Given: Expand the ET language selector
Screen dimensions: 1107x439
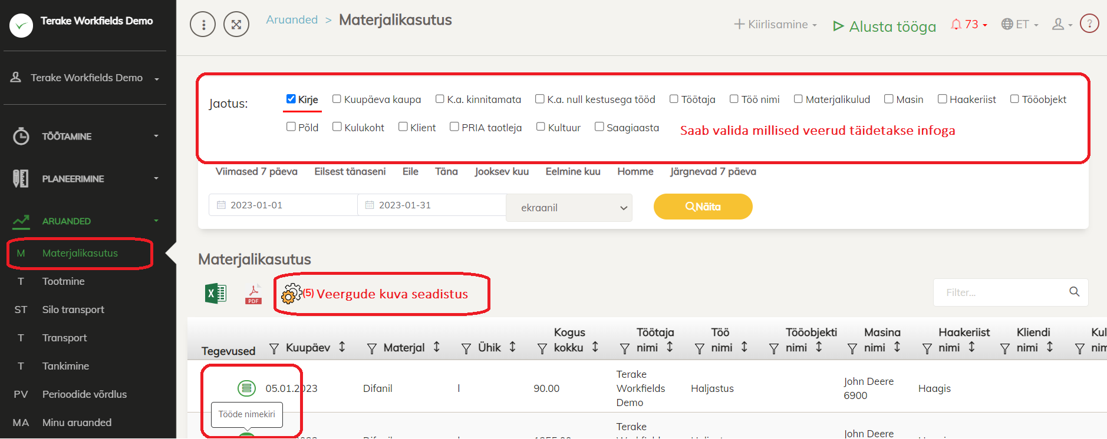Looking at the screenshot, I should (x=1020, y=25).
